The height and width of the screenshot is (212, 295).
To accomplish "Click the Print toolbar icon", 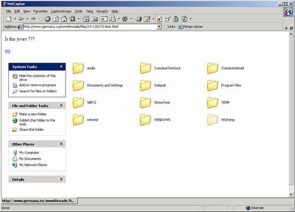I will pyautogui.click(x=139, y=19).
